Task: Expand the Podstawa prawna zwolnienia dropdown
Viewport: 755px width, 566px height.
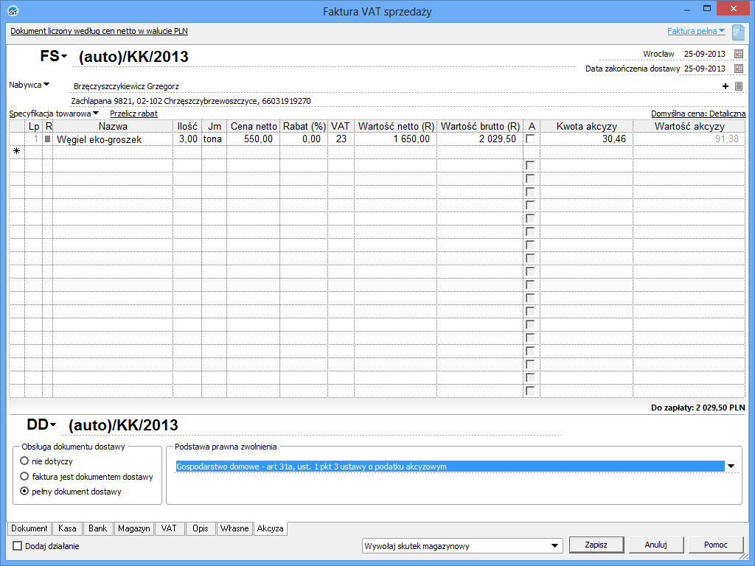Action: 731,467
